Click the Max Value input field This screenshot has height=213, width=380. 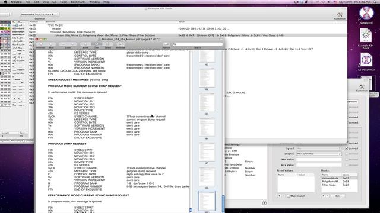(319, 165)
